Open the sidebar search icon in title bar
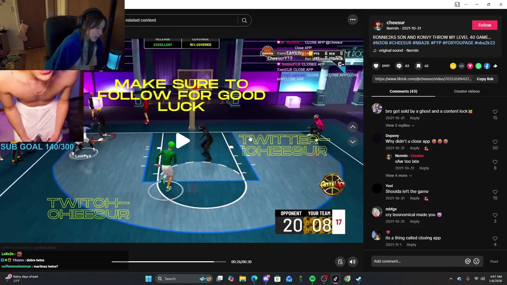Image resolution: width=507 pixels, height=285 pixels. click(457, 4)
